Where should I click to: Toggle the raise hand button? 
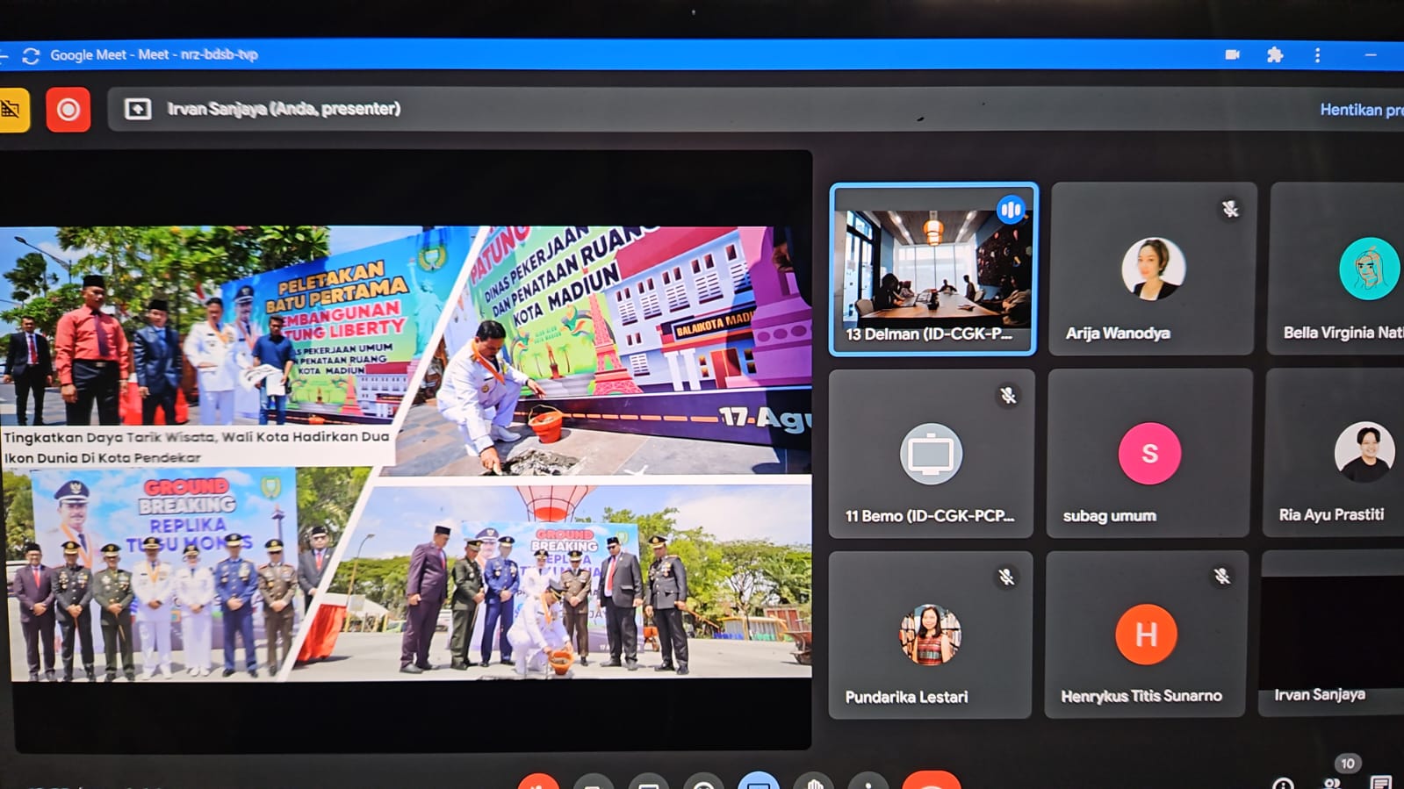click(x=813, y=781)
